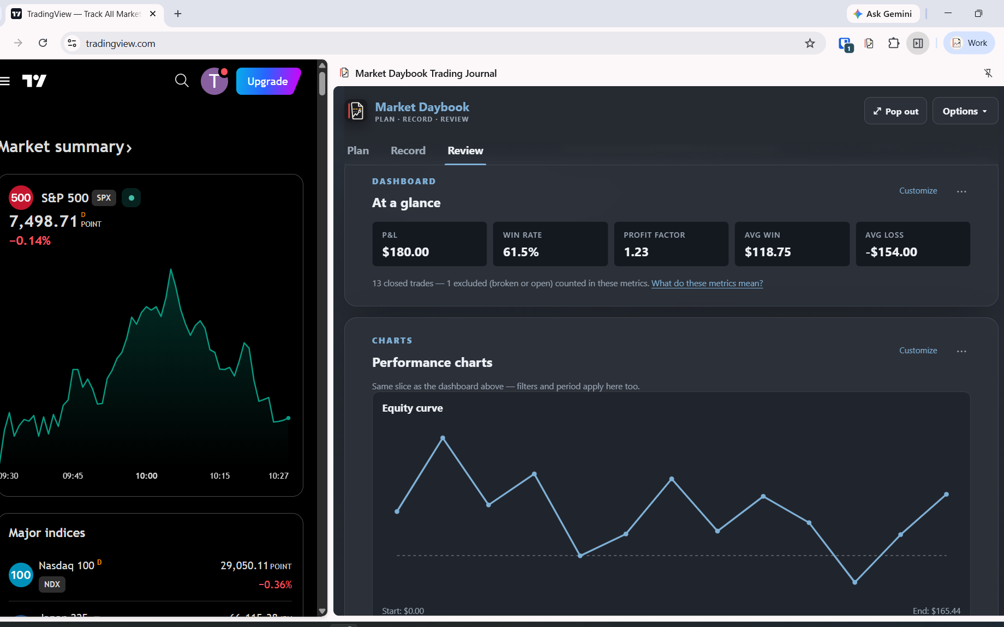1004x627 pixels.
Task: Select the Review tab
Action: pos(465,150)
